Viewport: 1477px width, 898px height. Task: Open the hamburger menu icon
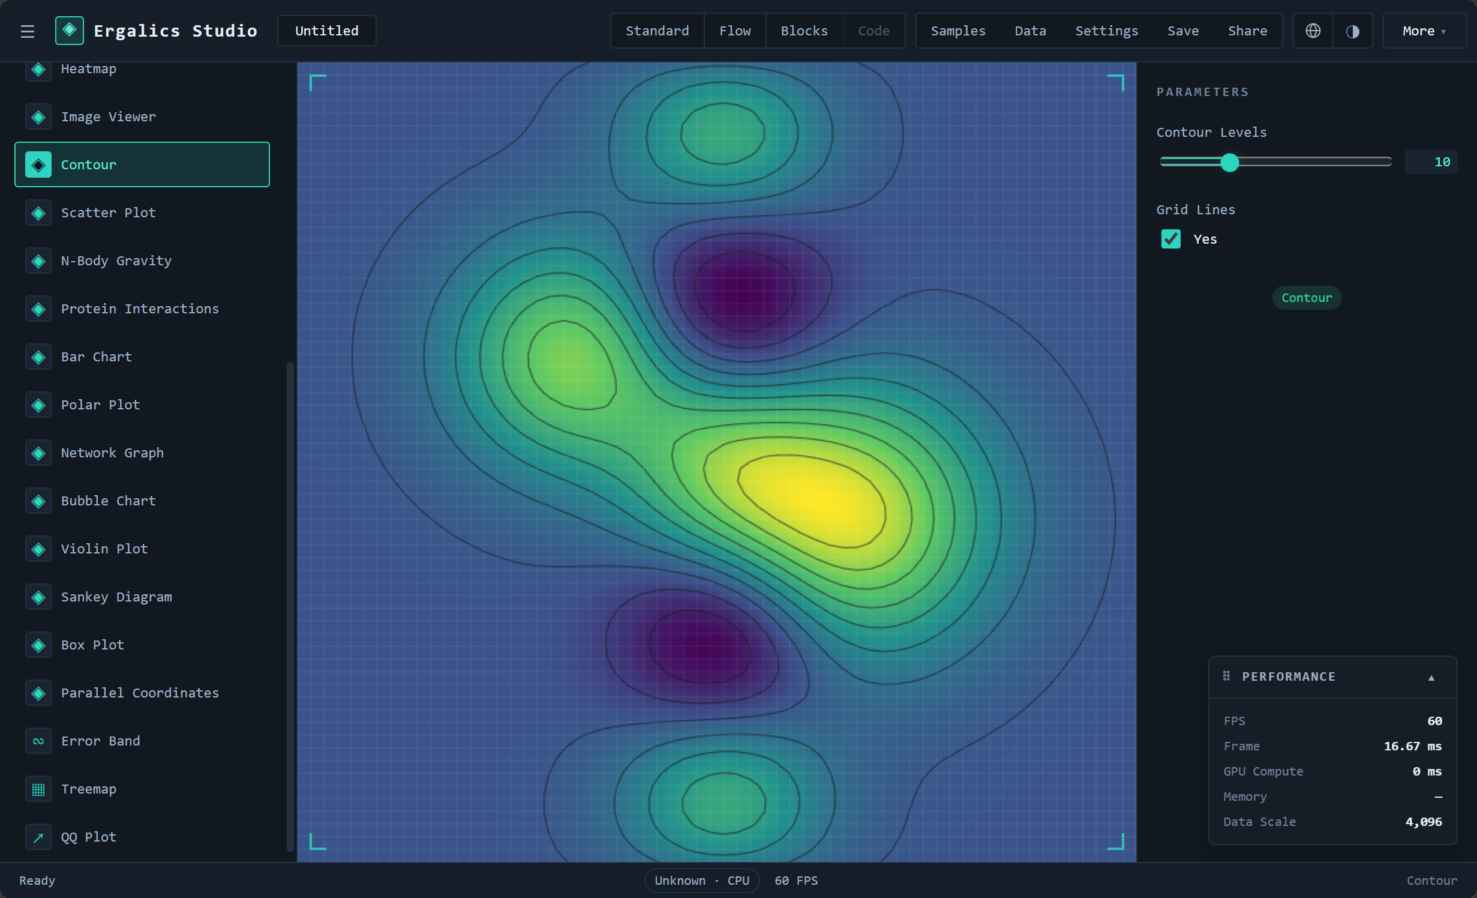click(x=28, y=31)
